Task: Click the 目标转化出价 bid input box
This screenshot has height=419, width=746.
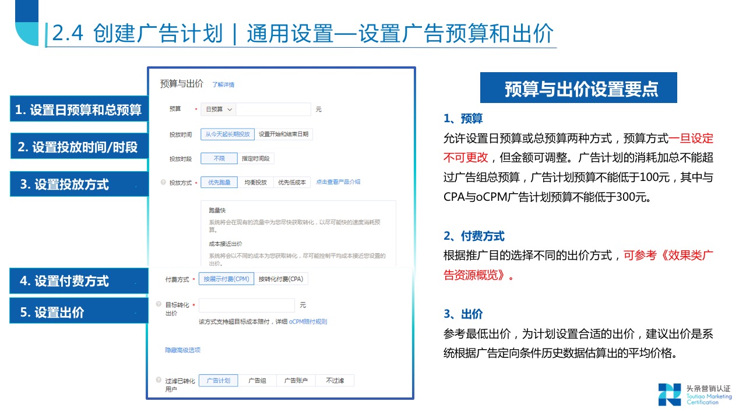Action: tap(246, 305)
